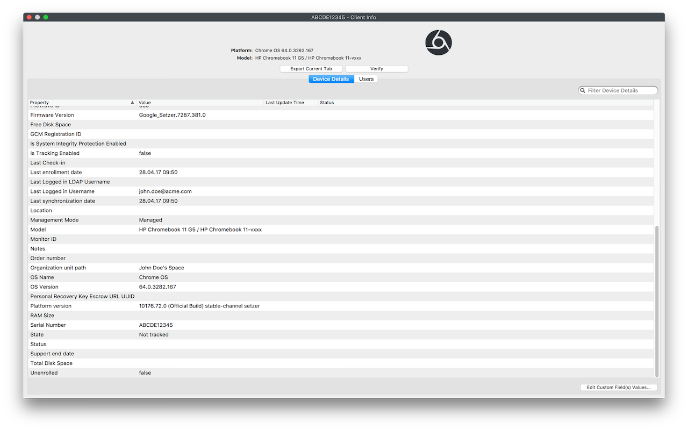The width and height of the screenshot is (688, 430).
Task: Select the Last Check-in row
Action: click(x=341, y=163)
